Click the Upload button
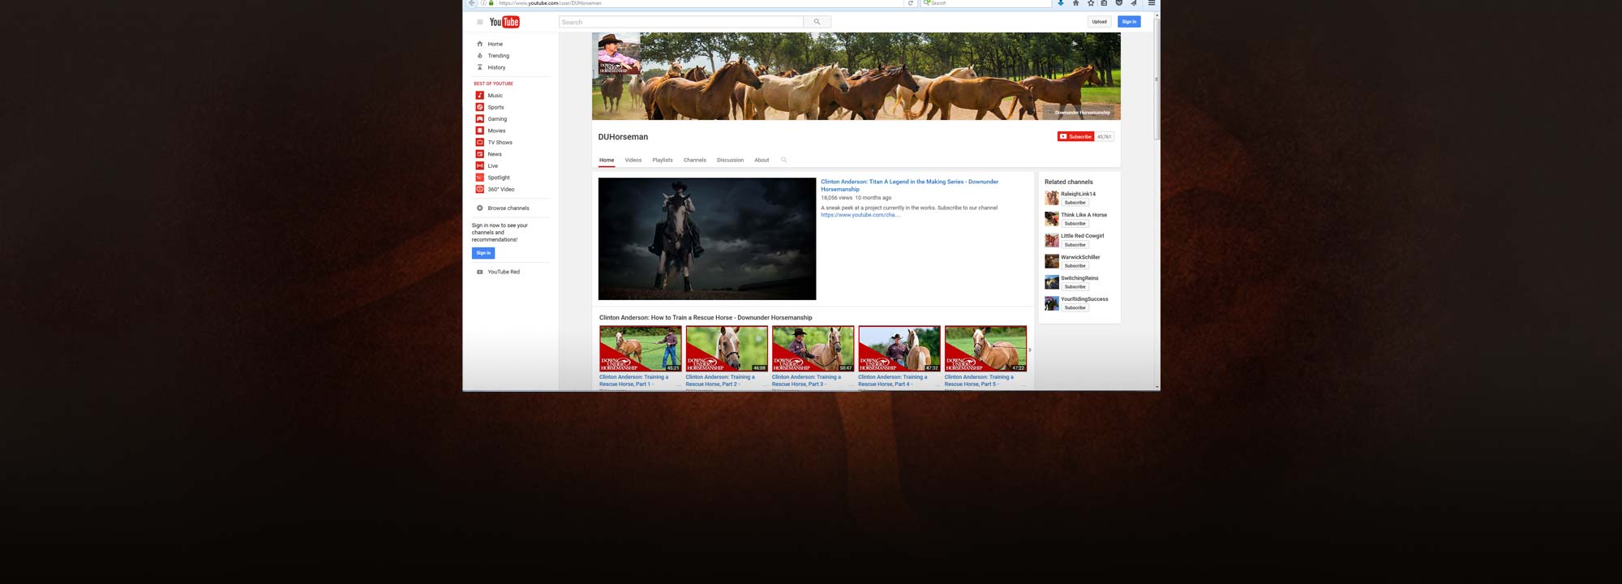The image size is (1622, 584). [x=1099, y=22]
